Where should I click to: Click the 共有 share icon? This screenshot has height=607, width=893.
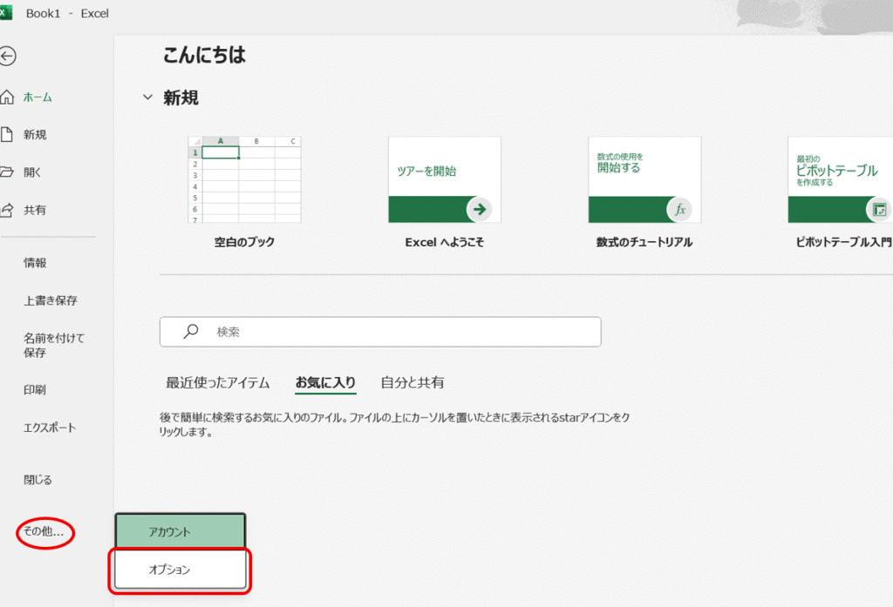(x=7, y=210)
